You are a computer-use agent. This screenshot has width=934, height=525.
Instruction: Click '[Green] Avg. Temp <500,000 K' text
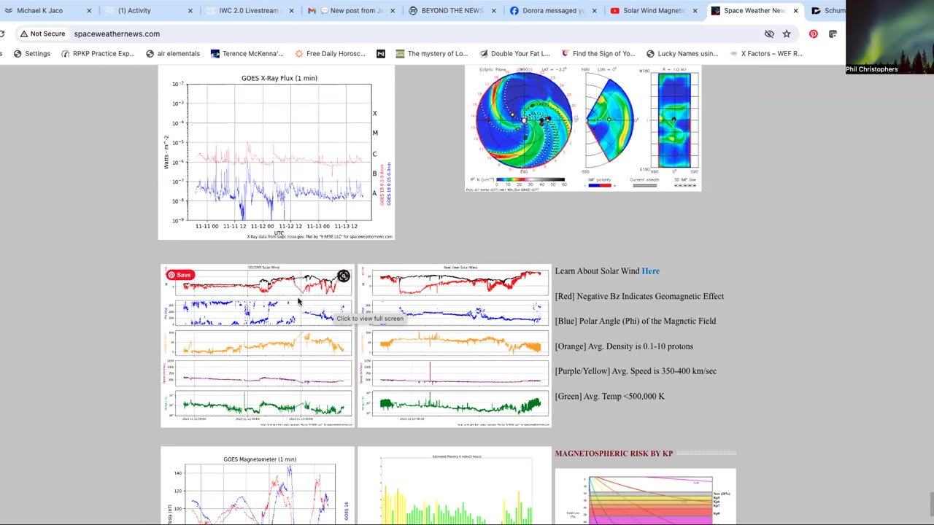click(x=609, y=397)
